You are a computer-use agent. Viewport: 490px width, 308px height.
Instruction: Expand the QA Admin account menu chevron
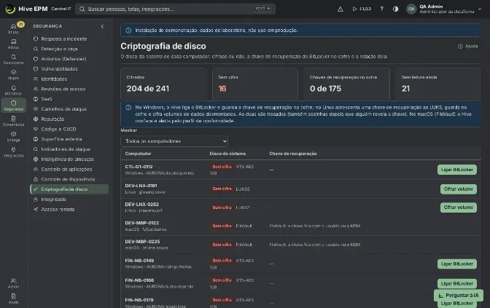480,9
